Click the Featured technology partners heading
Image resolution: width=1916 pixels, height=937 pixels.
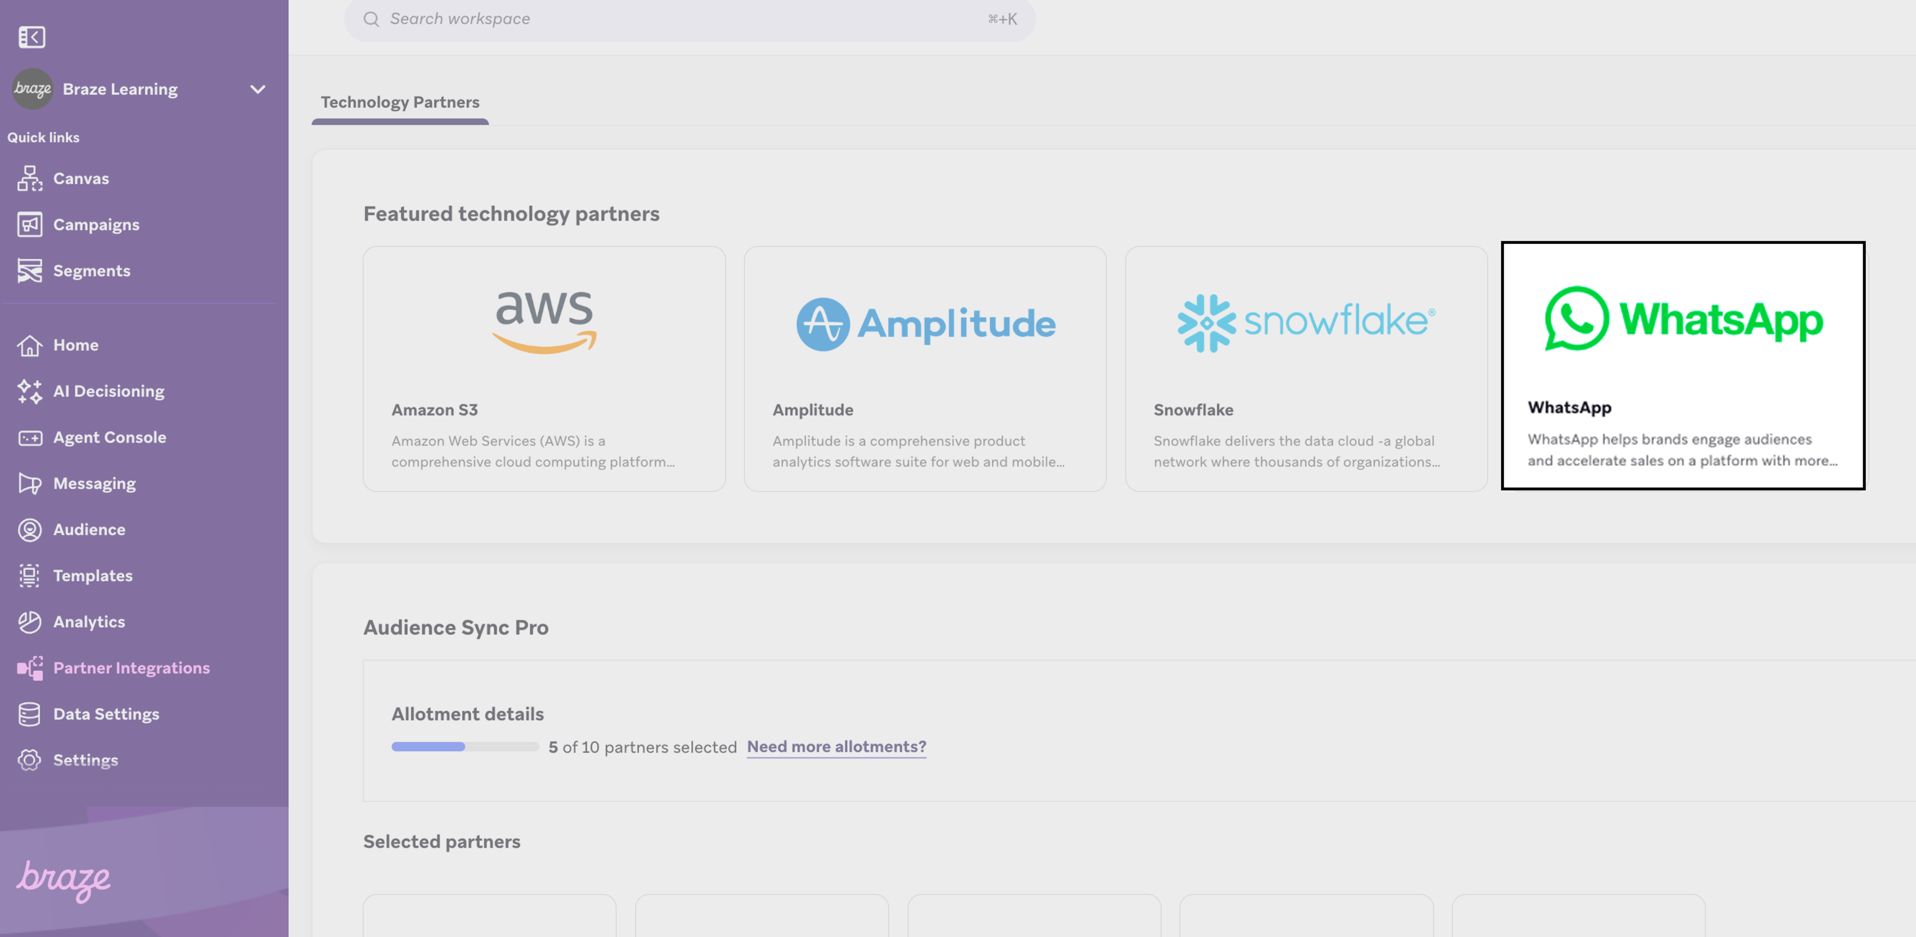coord(512,214)
